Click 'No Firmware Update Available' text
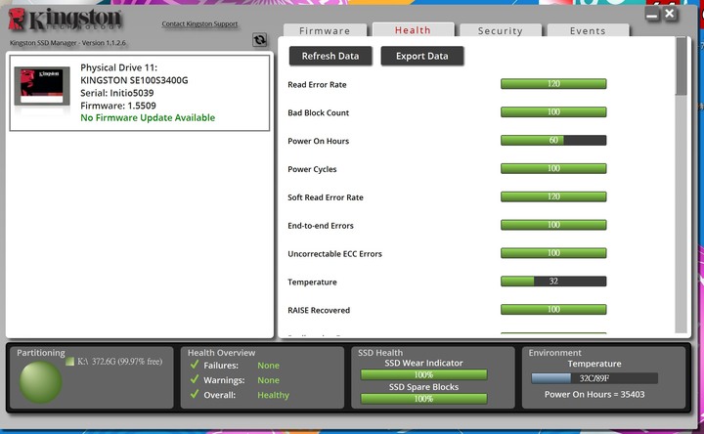This screenshot has width=704, height=434. pyautogui.click(x=148, y=117)
